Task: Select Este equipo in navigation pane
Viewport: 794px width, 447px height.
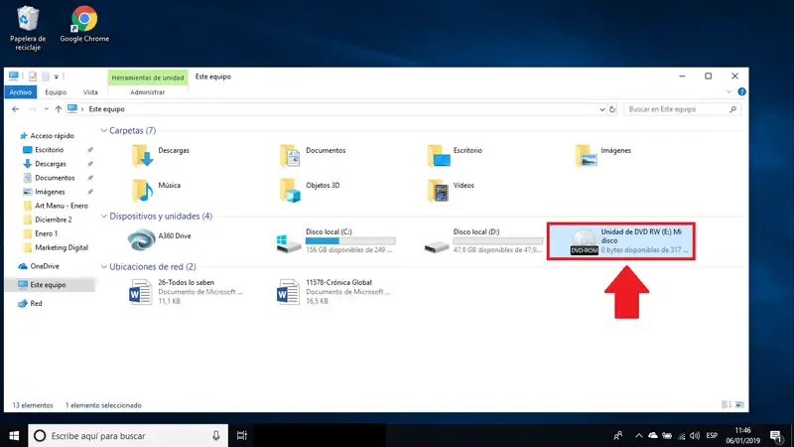Action: tap(48, 285)
